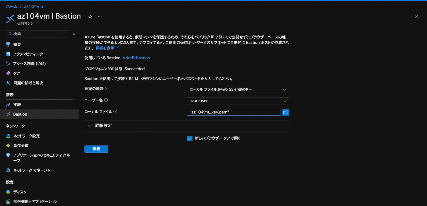427x206 pixels.
Task: Open the 認証の種類 dropdown
Action: pyautogui.click(x=238, y=89)
